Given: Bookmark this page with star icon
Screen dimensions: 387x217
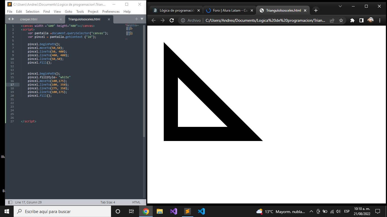Looking at the screenshot, I should 341,20.
